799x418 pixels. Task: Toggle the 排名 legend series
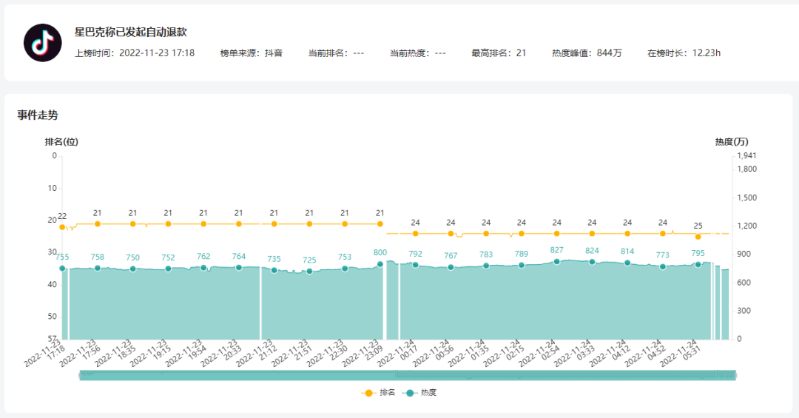(x=379, y=393)
